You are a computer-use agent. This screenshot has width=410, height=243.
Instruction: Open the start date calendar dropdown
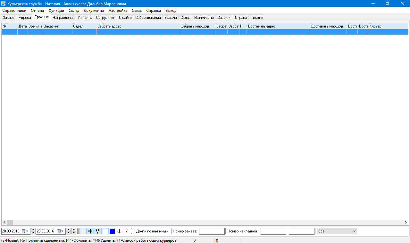point(25,231)
